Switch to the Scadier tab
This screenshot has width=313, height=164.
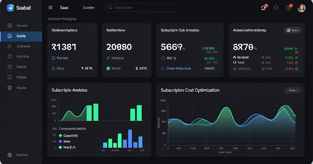[89, 8]
